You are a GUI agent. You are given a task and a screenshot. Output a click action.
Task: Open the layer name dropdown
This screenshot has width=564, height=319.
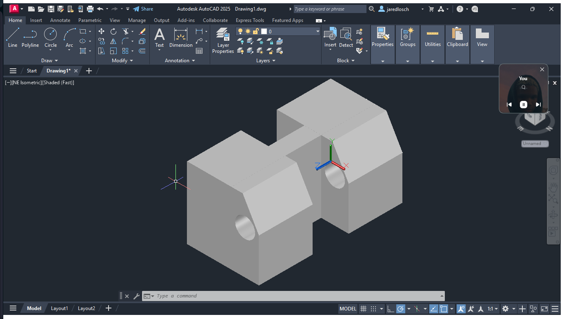point(318,31)
